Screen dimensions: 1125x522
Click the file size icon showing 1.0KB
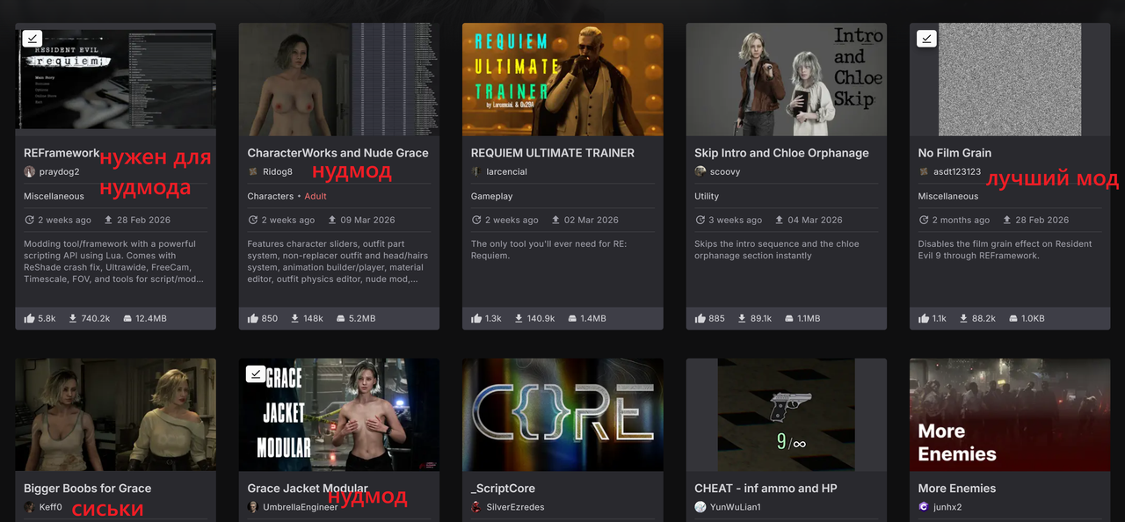[x=1012, y=318]
